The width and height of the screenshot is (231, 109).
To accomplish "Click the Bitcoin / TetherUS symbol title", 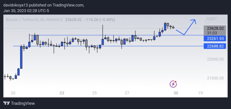I will 22,20.
